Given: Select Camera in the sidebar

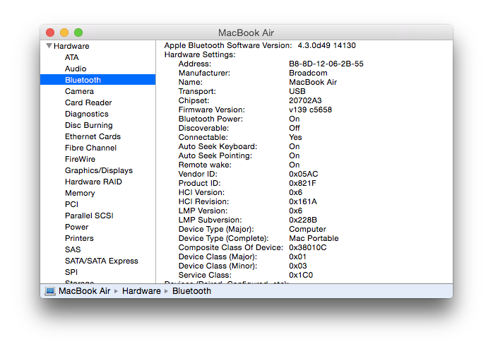Looking at the screenshot, I should pos(79,91).
